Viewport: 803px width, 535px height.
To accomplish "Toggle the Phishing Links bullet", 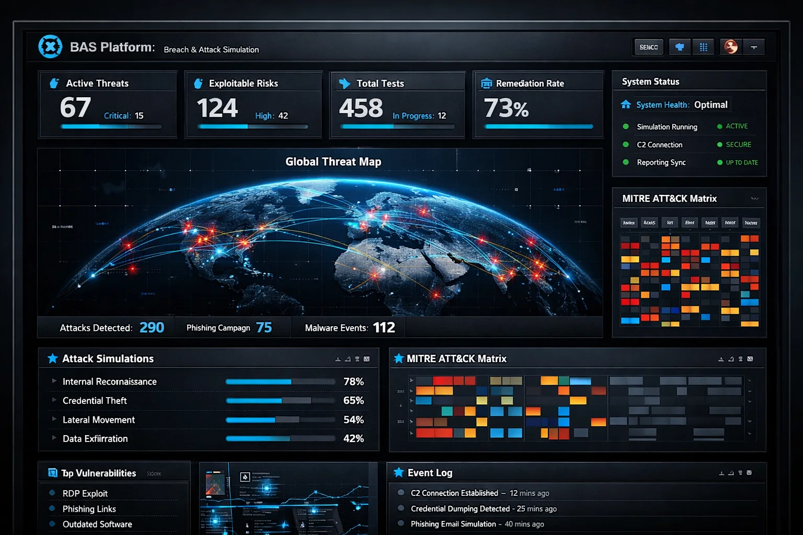I will 52,508.
